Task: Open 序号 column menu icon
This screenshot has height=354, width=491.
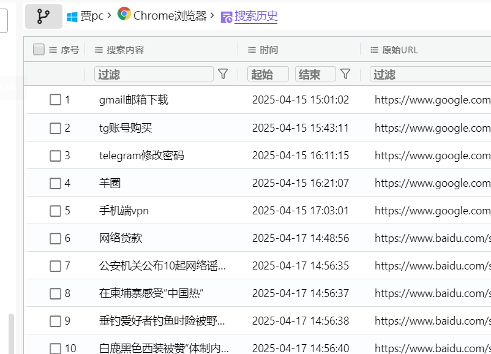Action: coord(53,50)
